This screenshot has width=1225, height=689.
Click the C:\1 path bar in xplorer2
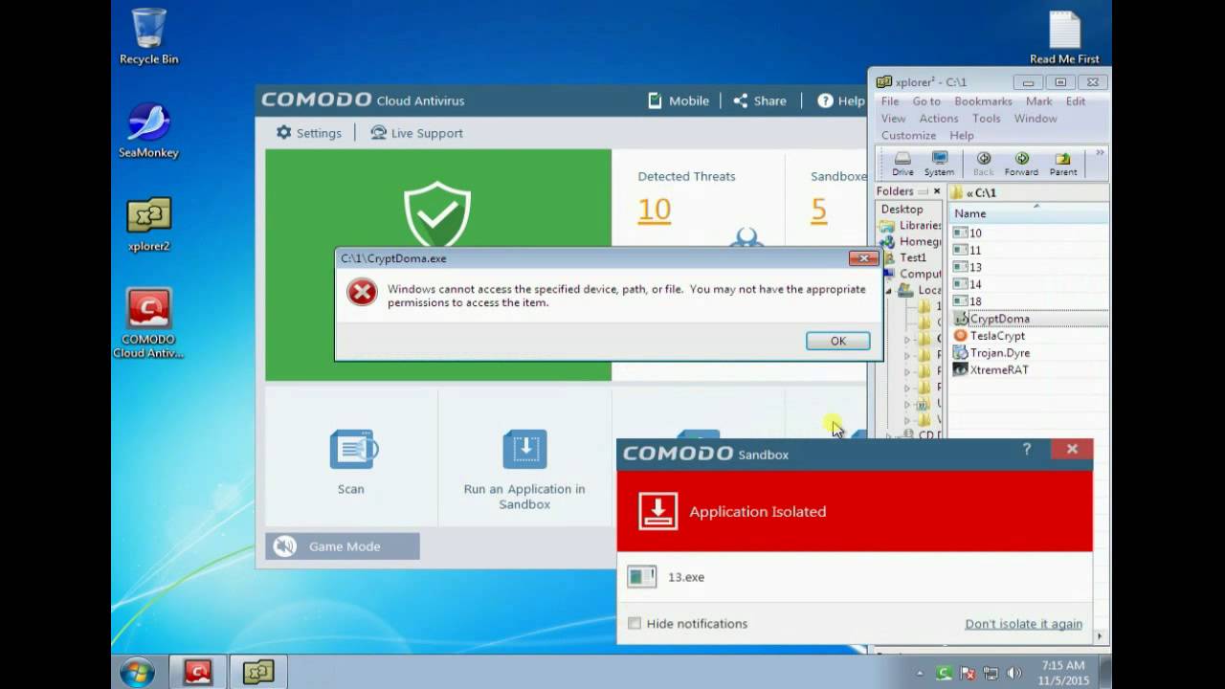pos(1029,192)
